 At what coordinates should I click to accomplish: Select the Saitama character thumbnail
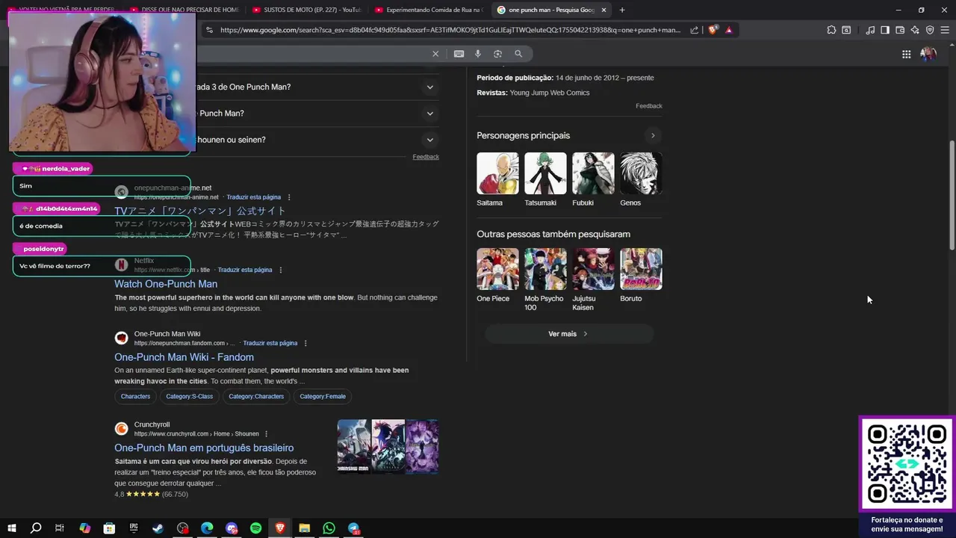(497, 173)
